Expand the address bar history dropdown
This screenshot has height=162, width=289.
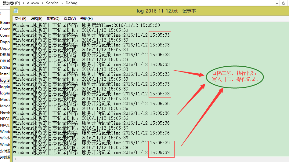(277, 3)
